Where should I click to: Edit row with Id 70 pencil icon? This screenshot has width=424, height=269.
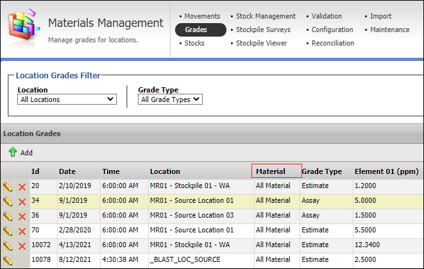[8, 231]
